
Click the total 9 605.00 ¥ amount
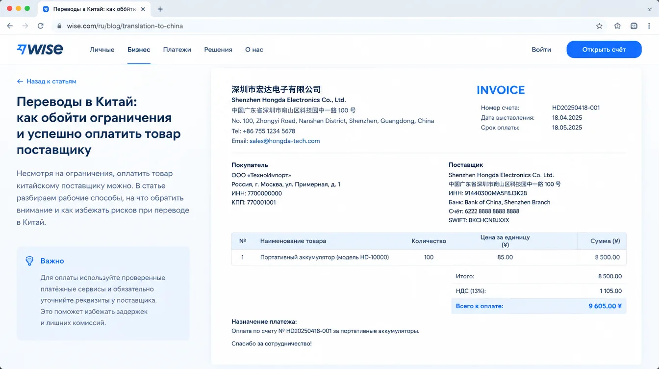[x=605, y=306]
